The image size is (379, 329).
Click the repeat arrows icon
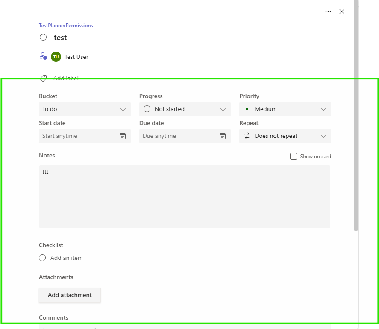click(247, 136)
